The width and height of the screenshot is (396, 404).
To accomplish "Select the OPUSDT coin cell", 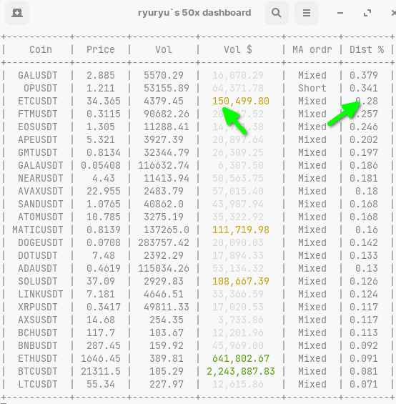I will coord(41,88).
